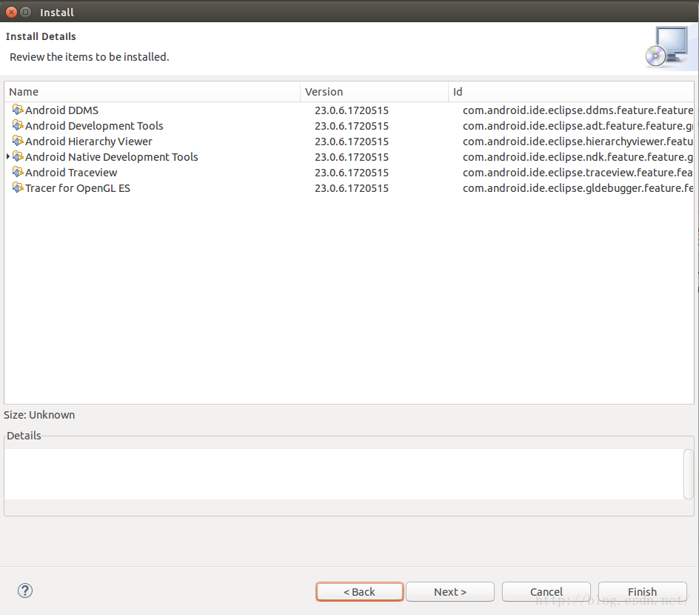Click the Android Native Development Tools feature icon
The image size is (699, 615).
pyautogui.click(x=18, y=156)
